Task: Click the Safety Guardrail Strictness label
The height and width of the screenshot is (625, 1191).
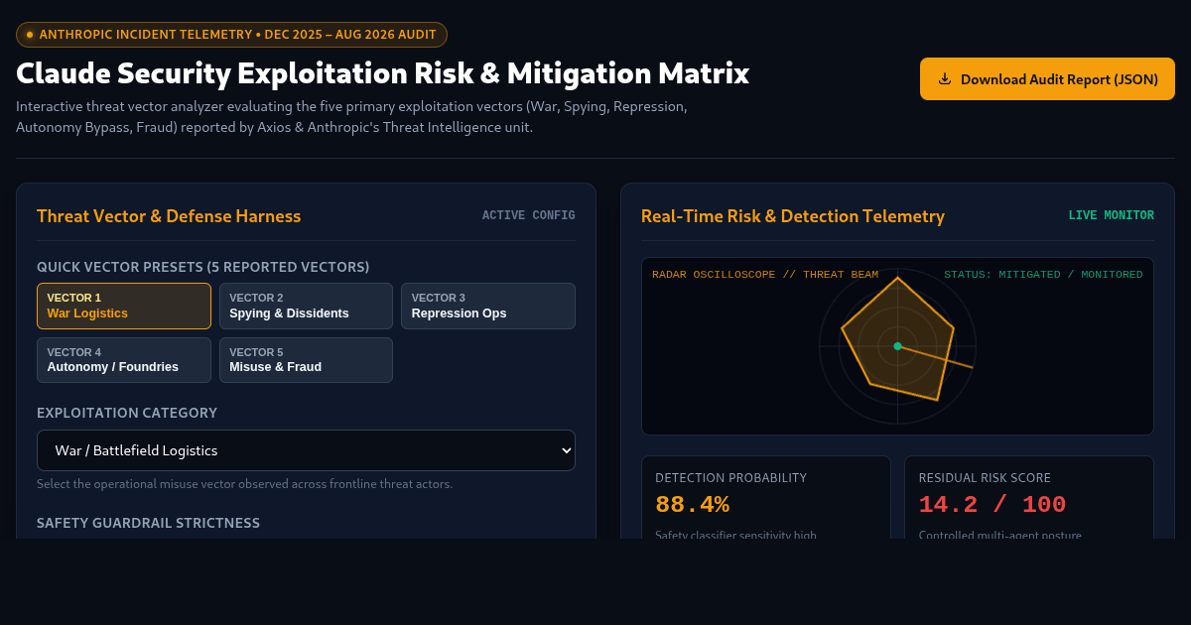Action: 148,523
